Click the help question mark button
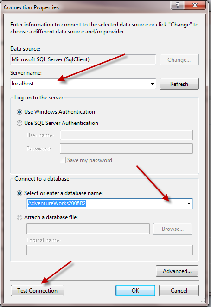The image size is (211, 307). 177,5
